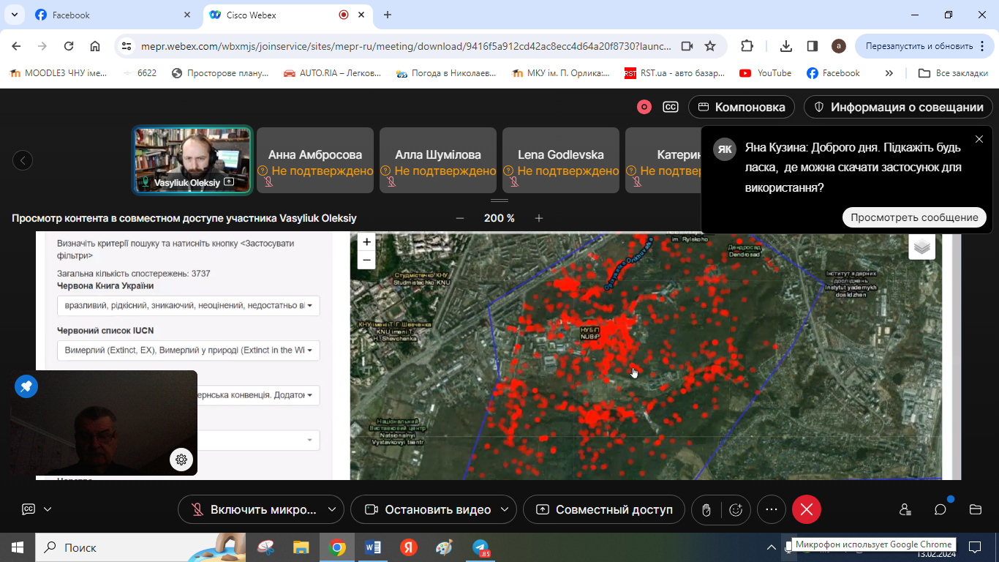Click the map zoom out minus button

pos(366,260)
